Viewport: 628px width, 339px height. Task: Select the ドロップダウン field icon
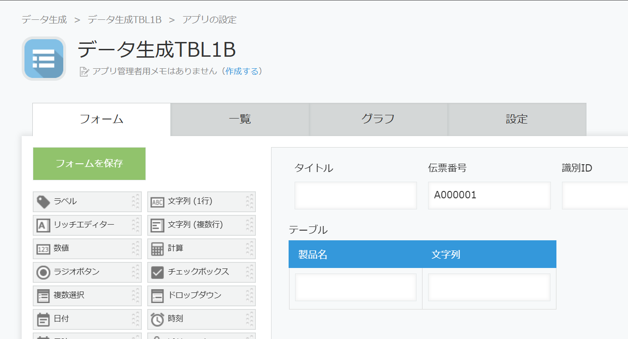(157, 296)
